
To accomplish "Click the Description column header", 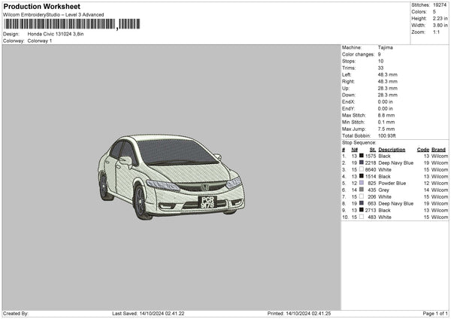I will (392, 149).
